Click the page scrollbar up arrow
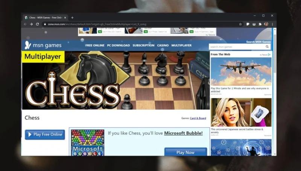301x171 pixels. 275,30
